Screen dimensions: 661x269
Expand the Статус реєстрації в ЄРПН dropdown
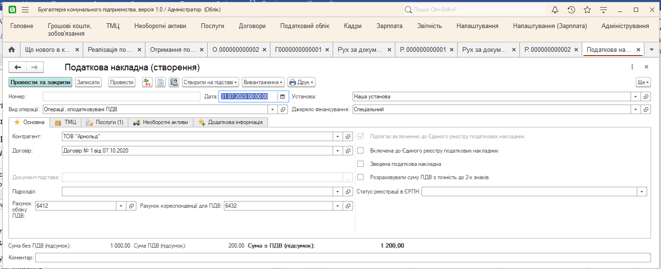[642, 192]
